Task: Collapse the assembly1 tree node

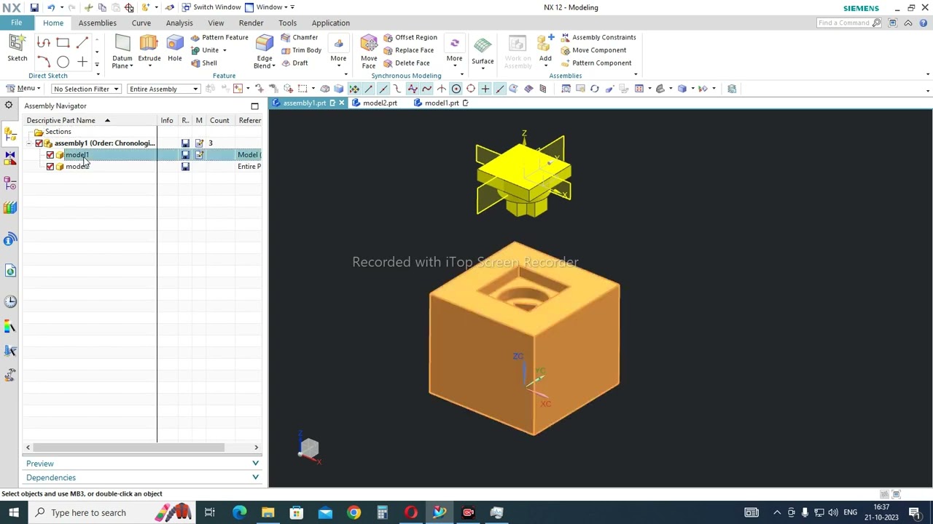Action: 29,143
